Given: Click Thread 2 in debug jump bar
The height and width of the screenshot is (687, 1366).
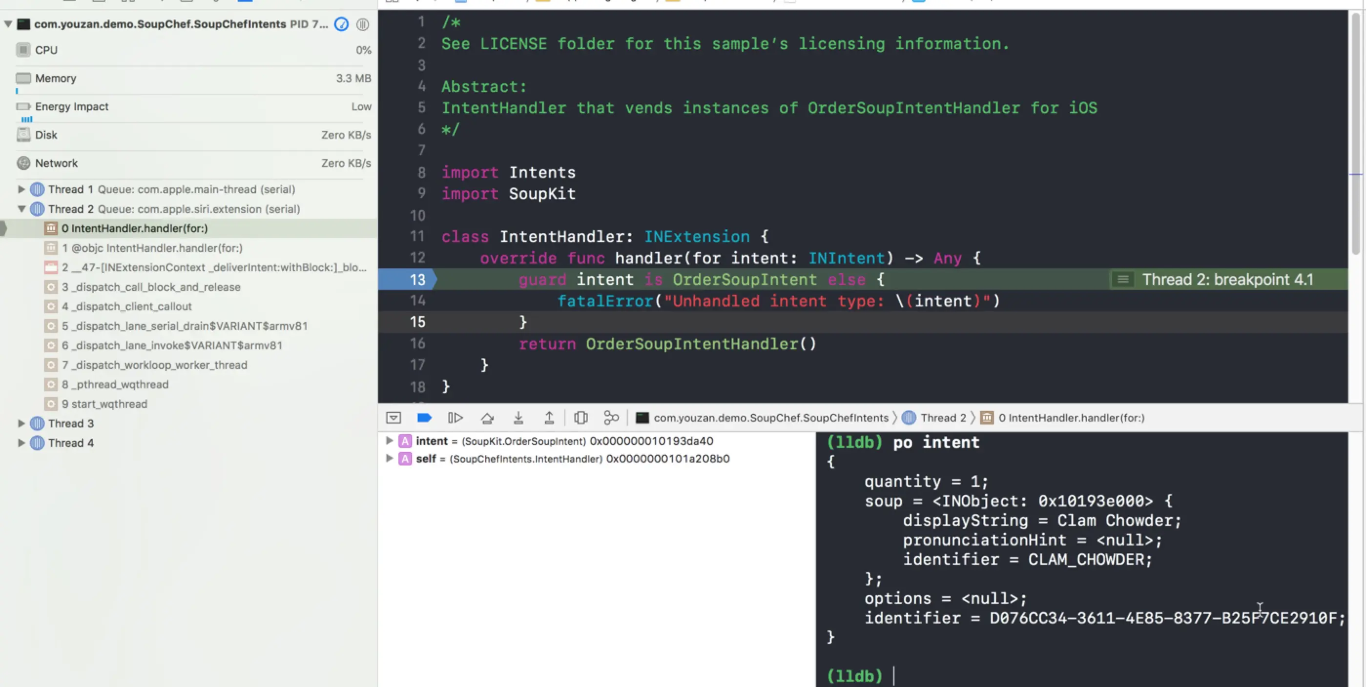Looking at the screenshot, I should click(x=942, y=418).
